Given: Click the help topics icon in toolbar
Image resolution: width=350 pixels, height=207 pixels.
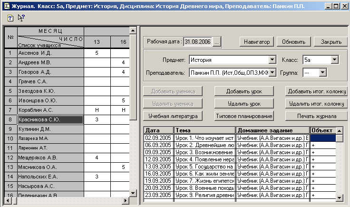Looking at the screenshot, I should click(10, 18).
